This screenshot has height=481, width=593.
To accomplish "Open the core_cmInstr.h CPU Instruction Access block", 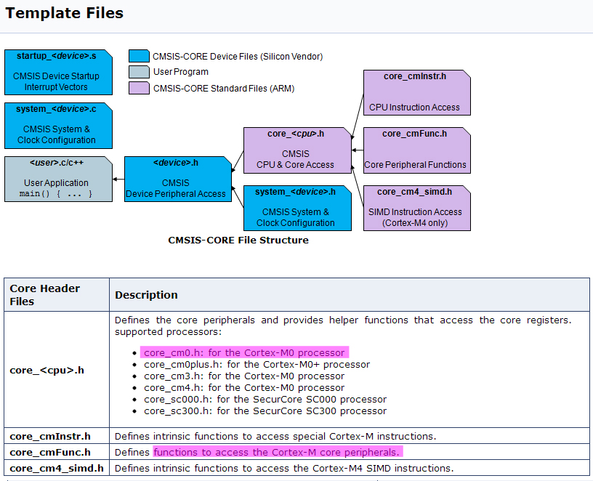I will [x=416, y=92].
